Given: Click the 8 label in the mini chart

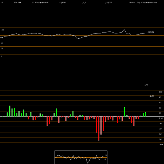Looking at the screenshot, I should pyautogui.click(x=105, y=159).
